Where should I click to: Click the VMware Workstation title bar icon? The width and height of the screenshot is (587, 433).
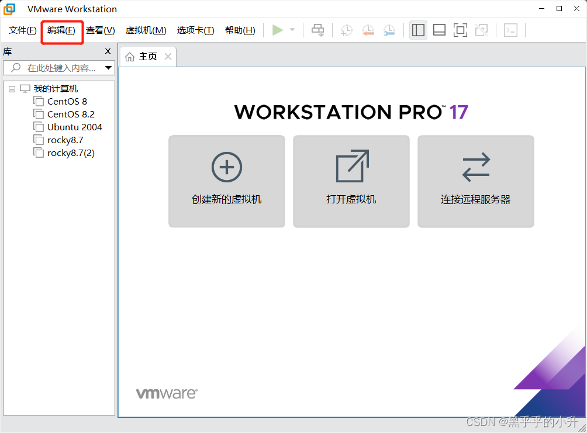(x=9, y=9)
